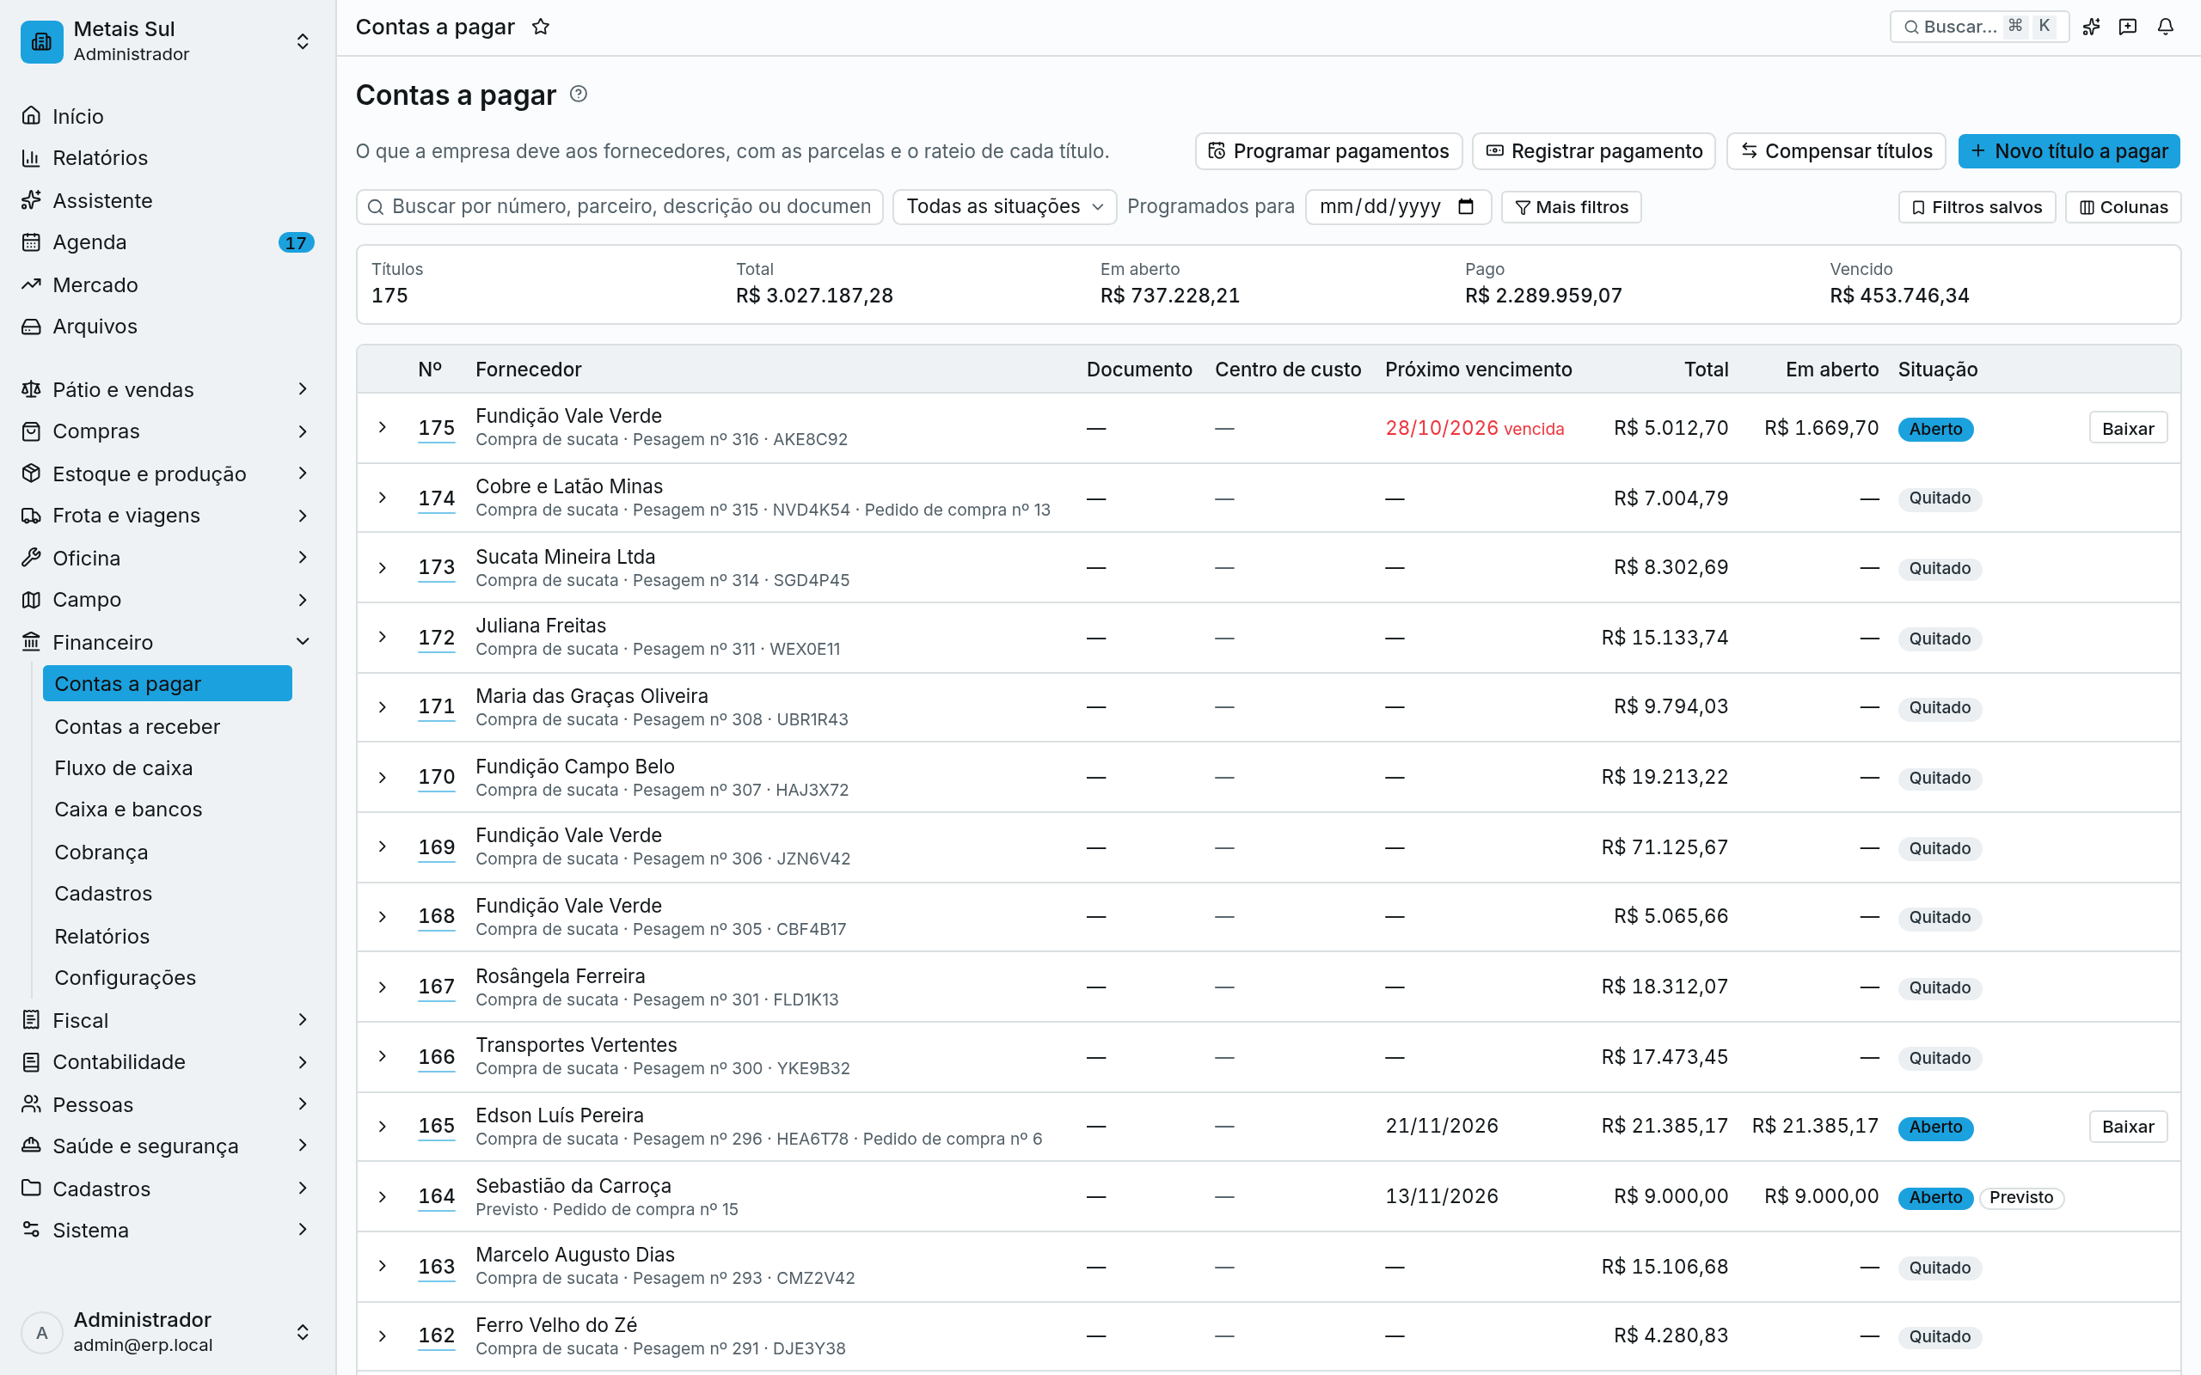This screenshot has width=2201, height=1375.
Task: Expand the Pátio e vendas menu
Action: coord(168,389)
